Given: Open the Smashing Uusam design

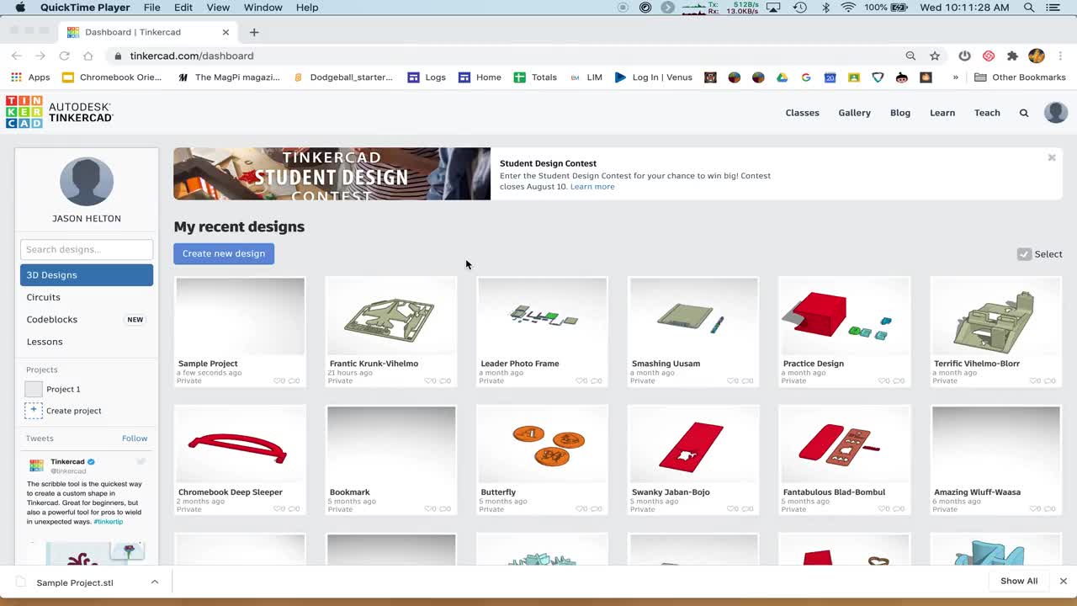Looking at the screenshot, I should pos(693,316).
